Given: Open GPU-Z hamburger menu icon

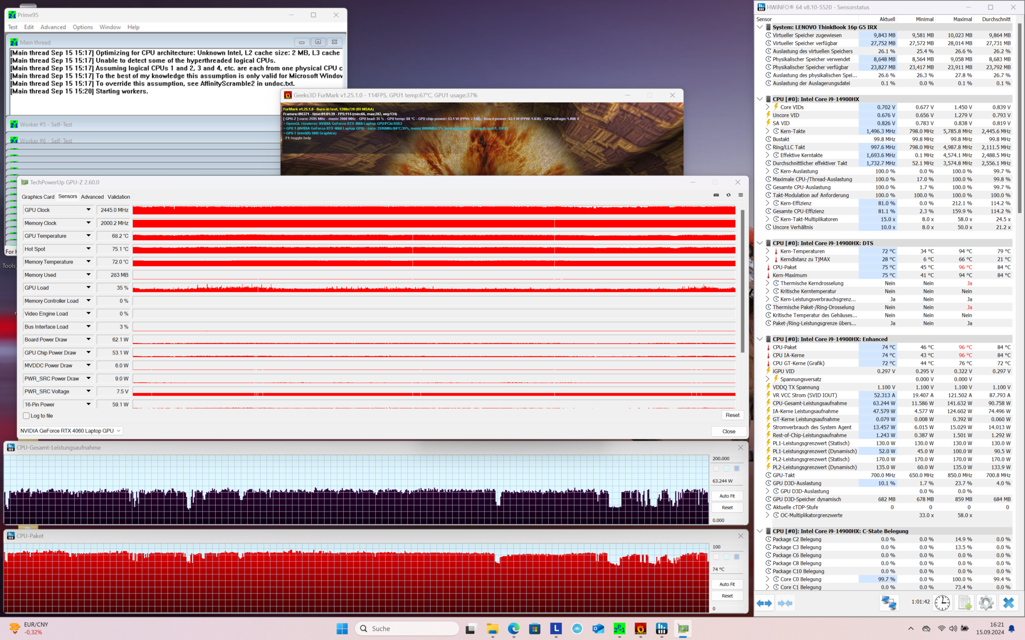Looking at the screenshot, I should click(x=740, y=195).
